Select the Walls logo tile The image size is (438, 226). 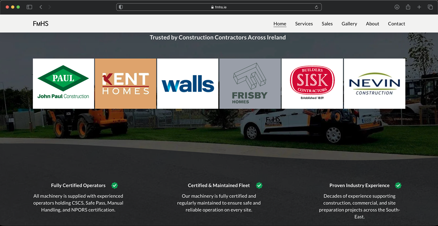point(188,84)
